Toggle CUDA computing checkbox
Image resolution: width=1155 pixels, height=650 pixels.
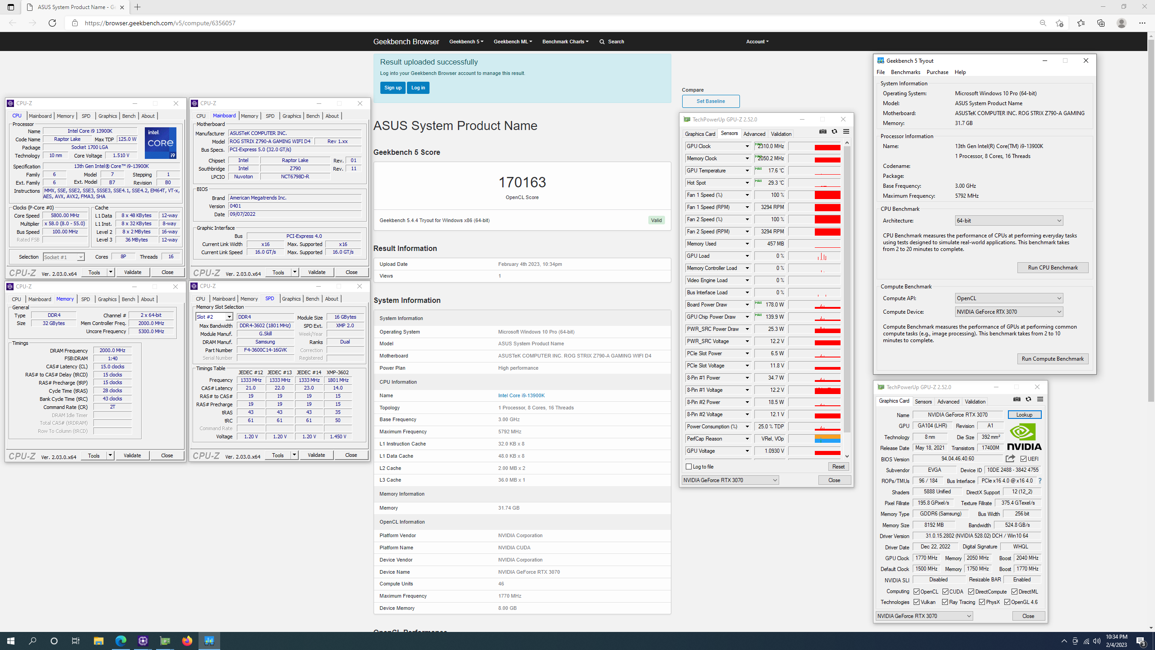pos(945,592)
